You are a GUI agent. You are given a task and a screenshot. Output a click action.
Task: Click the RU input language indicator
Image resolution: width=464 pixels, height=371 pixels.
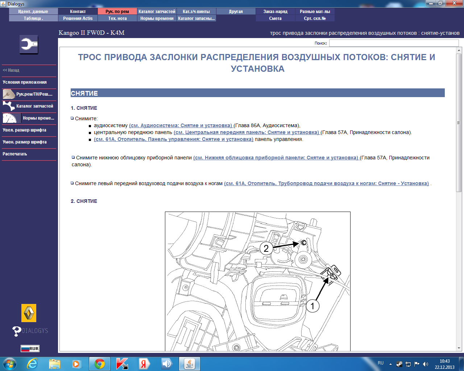(381, 363)
